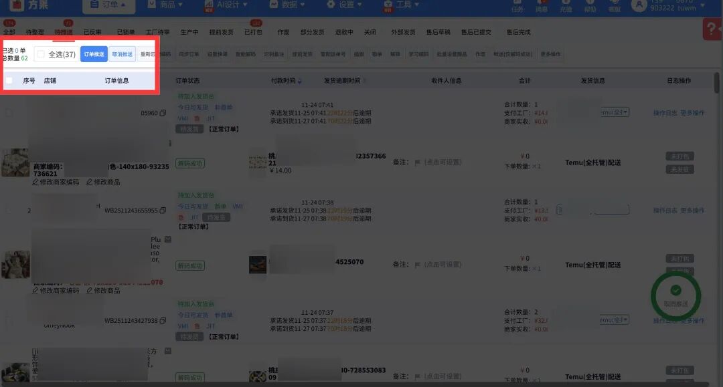This screenshot has height=387, width=723.
Task: Open the 已锁单 tab
Action: pos(125,32)
